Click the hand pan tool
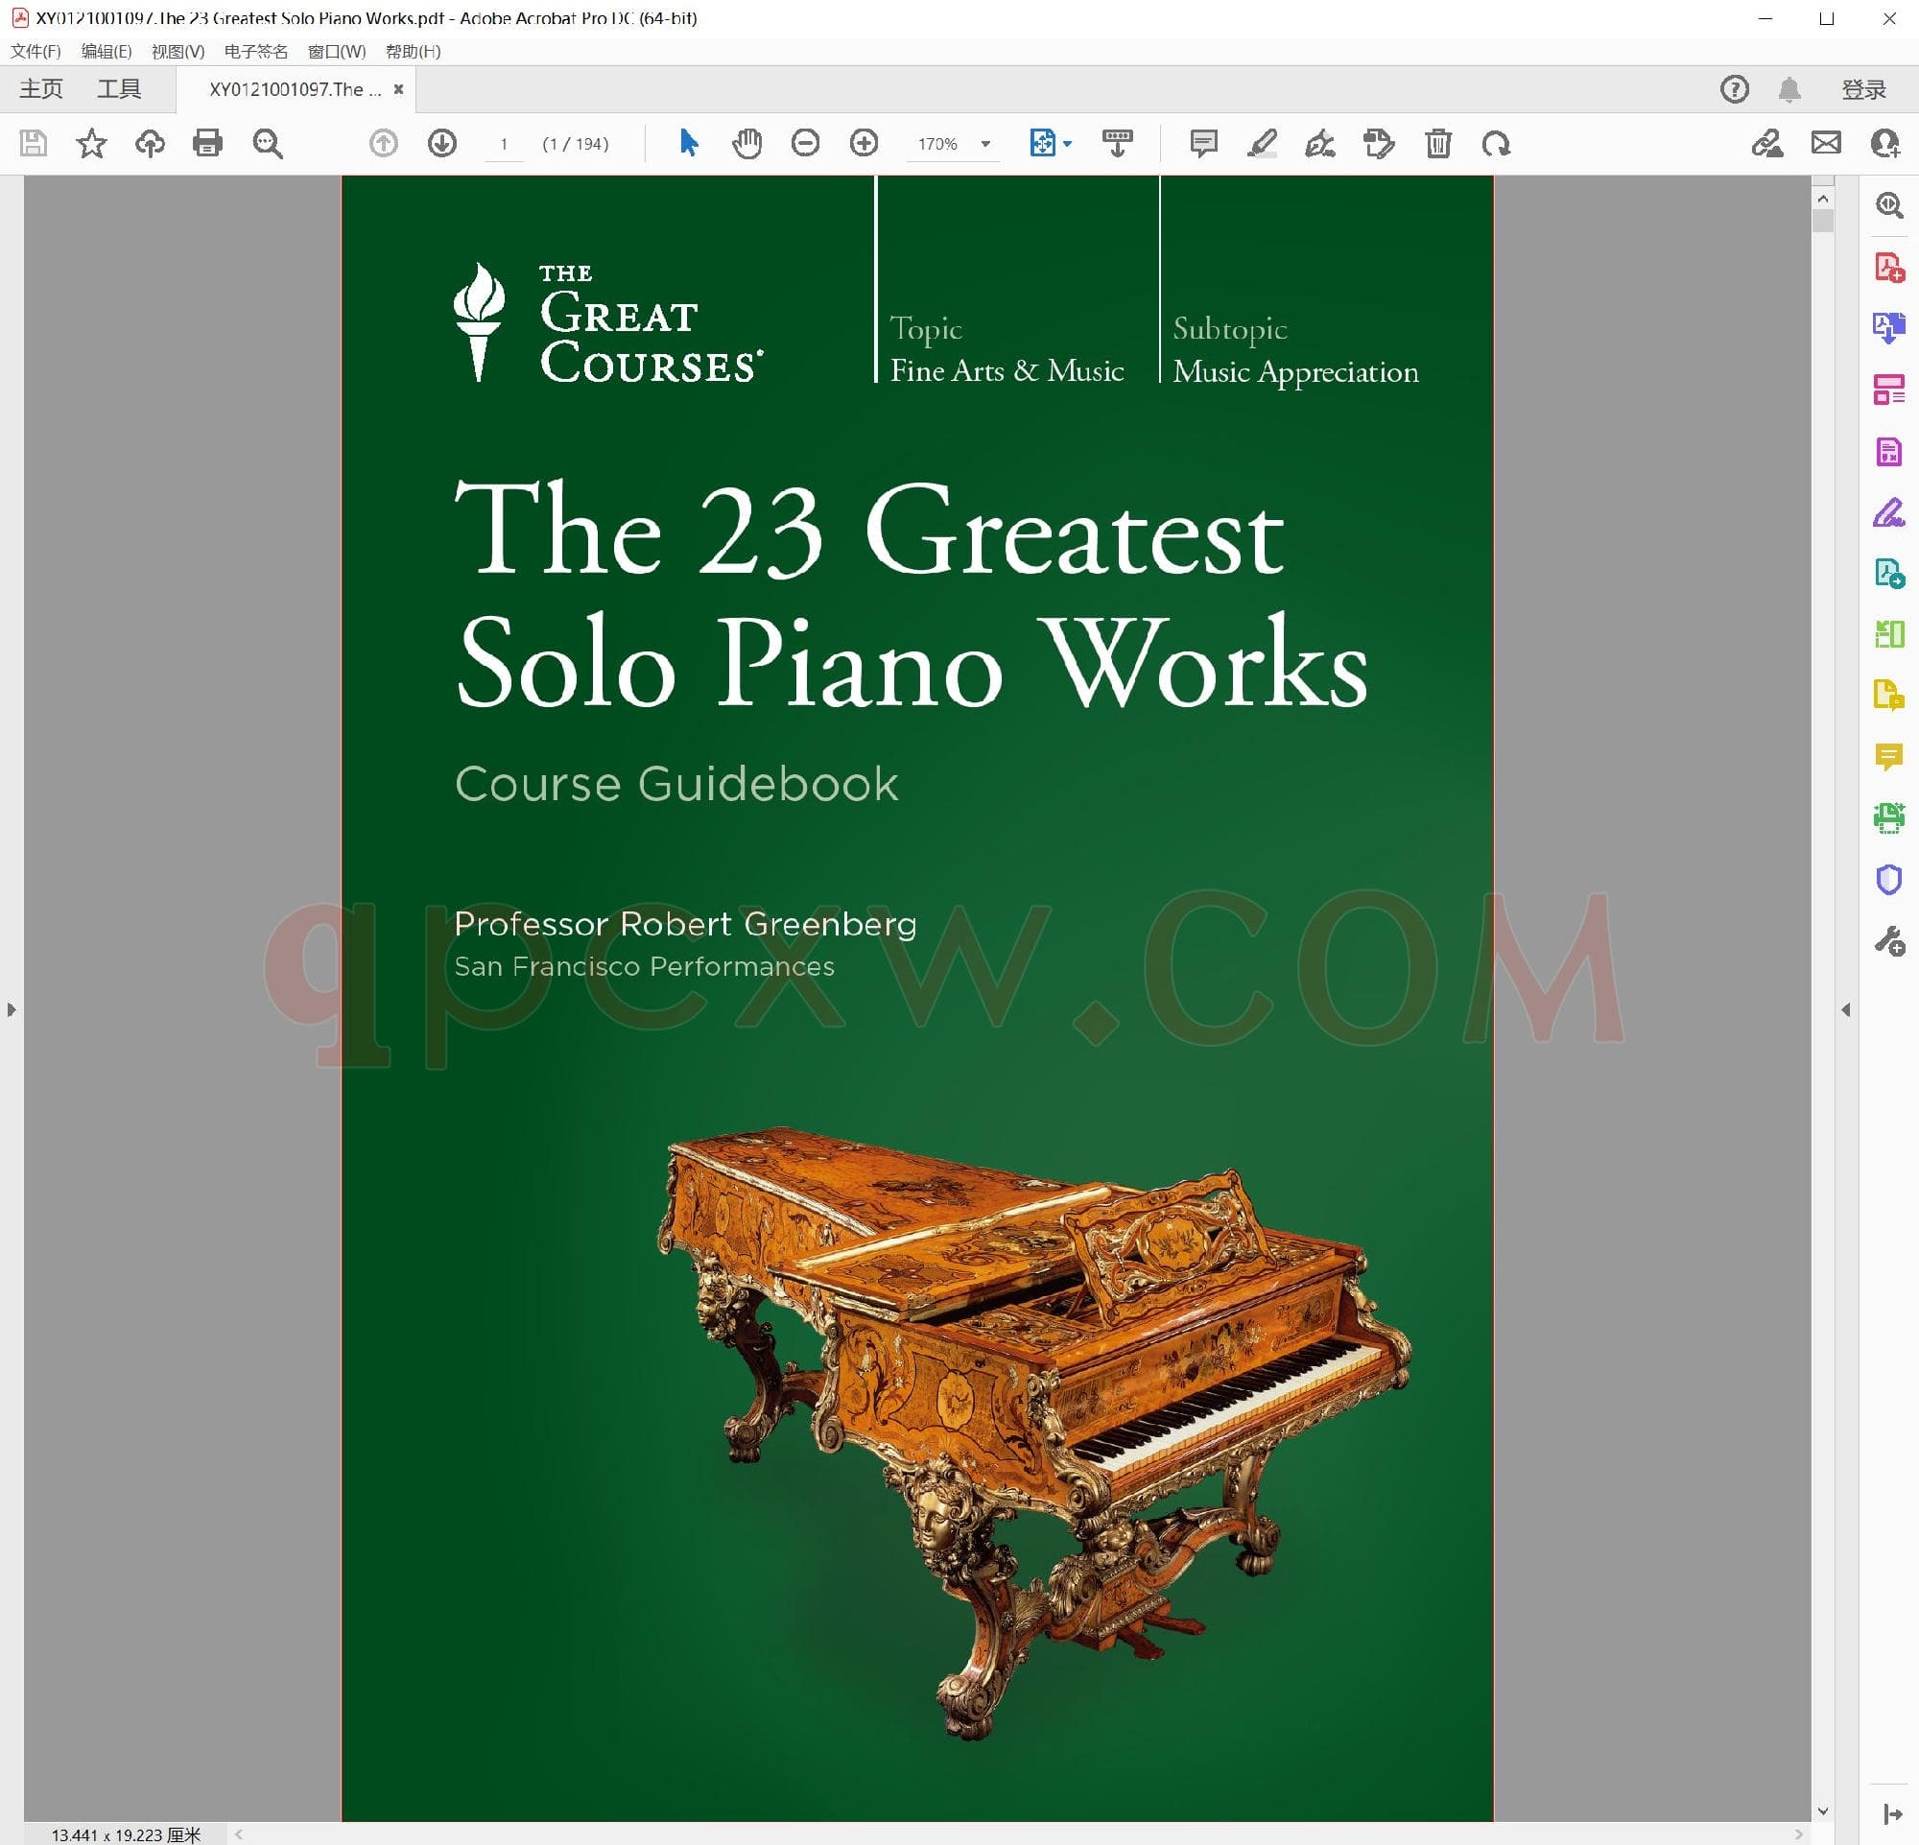 pyautogui.click(x=747, y=144)
